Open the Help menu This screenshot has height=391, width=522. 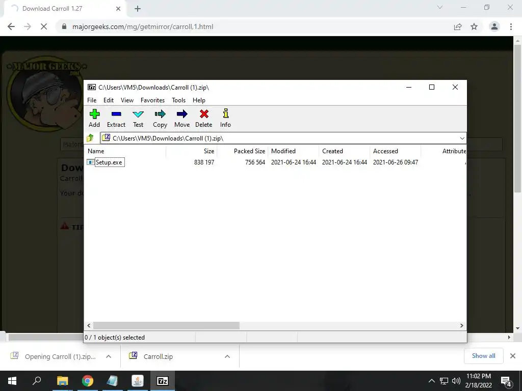tap(199, 100)
